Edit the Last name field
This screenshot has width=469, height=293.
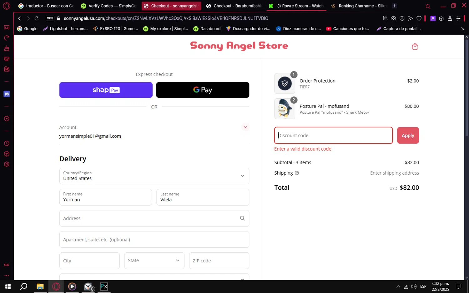point(203,197)
